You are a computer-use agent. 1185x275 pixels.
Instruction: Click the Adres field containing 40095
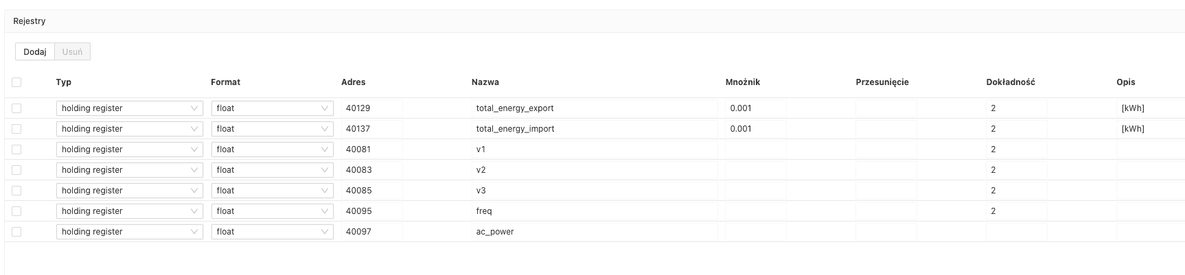pyautogui.click(x=371, y=211)
